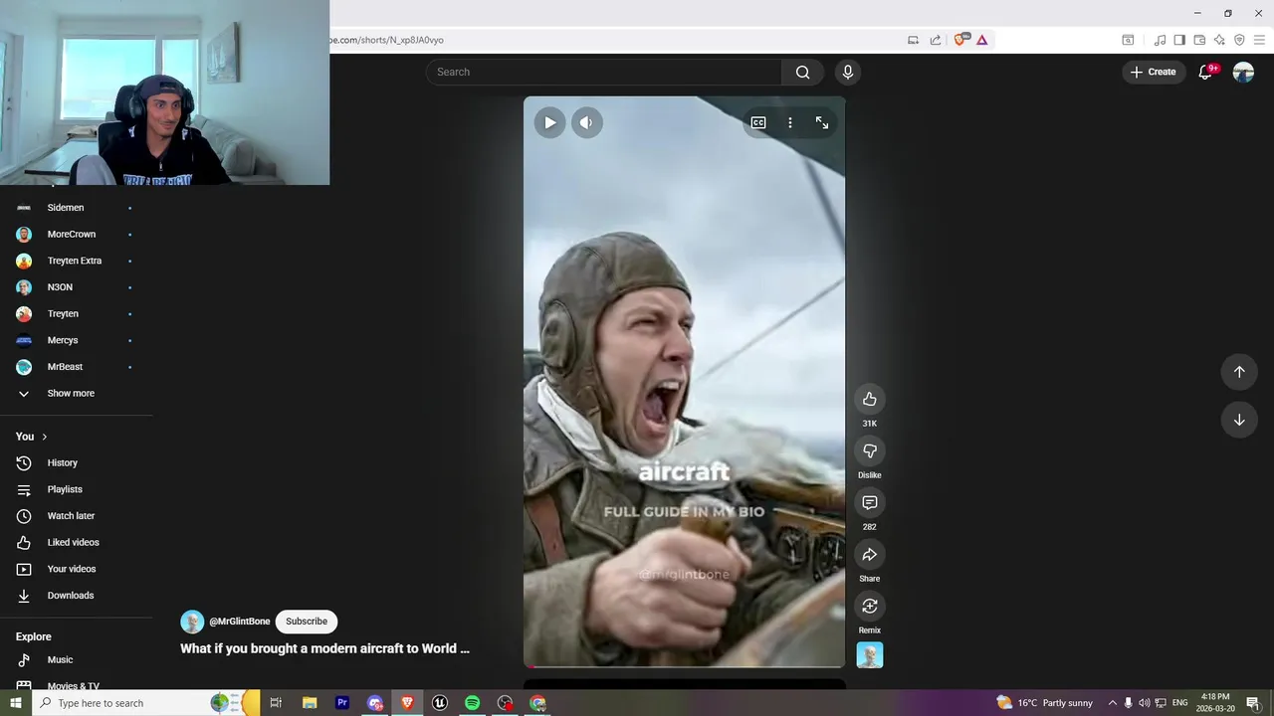Click the Brave Rewards triangle icon

(982, 40)
